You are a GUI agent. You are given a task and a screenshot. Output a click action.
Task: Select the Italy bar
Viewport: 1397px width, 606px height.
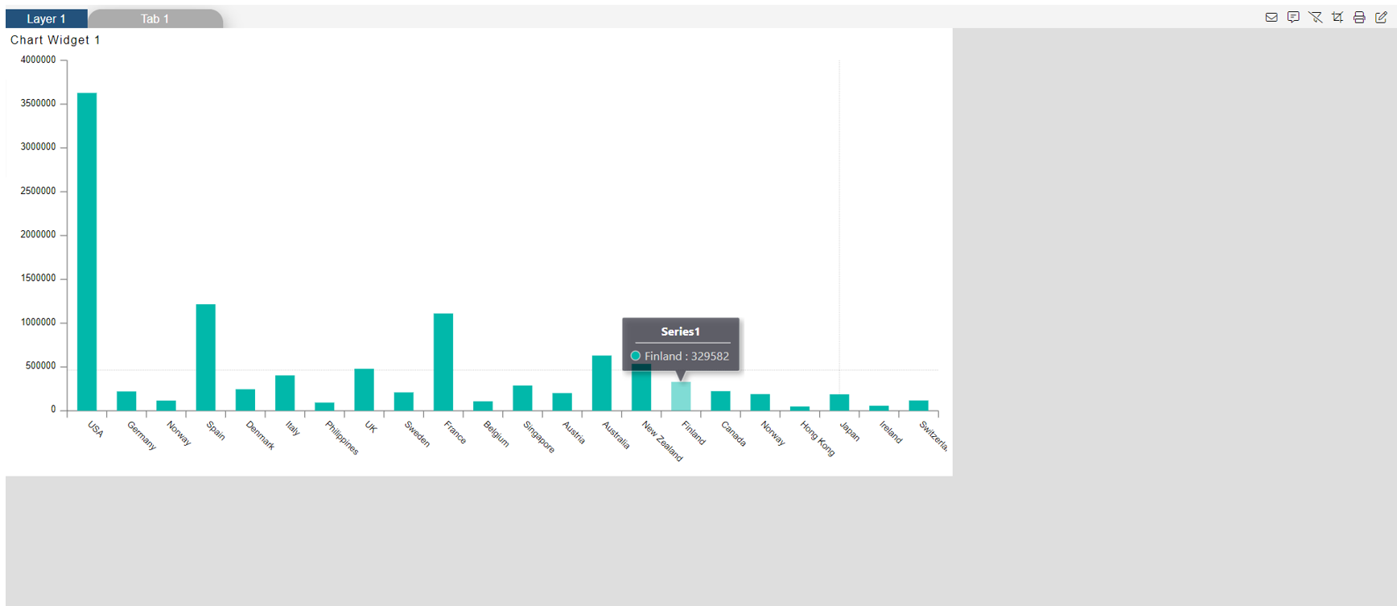pos(285,393)
